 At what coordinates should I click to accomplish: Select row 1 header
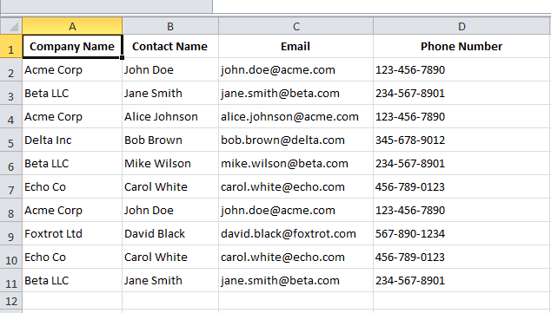pyautogui.click(x=11, y=46)
